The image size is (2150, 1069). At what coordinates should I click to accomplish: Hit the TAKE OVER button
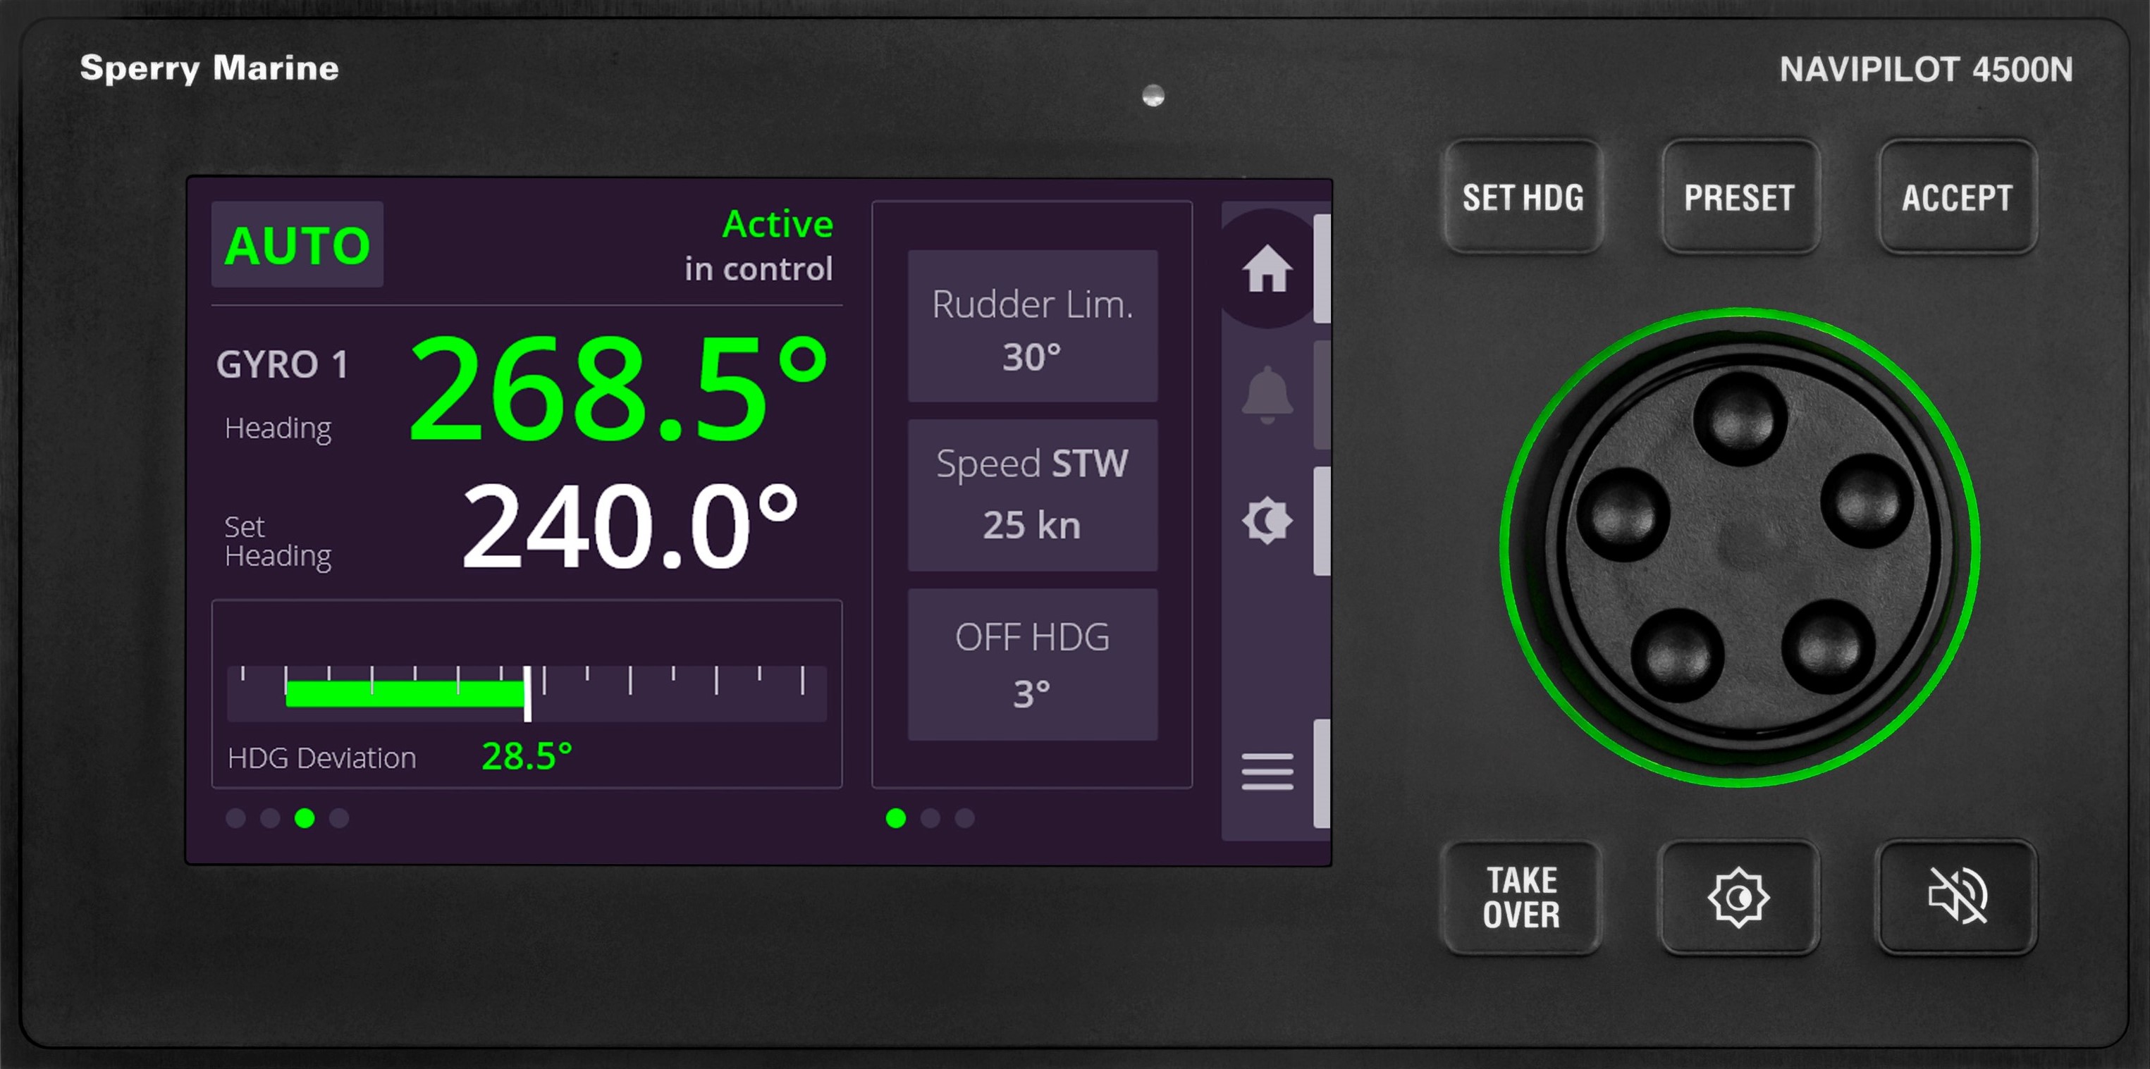coord(1521,898)
